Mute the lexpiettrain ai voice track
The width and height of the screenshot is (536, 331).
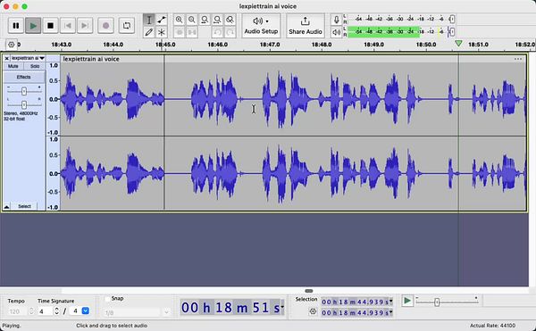(x=13, y=66)
